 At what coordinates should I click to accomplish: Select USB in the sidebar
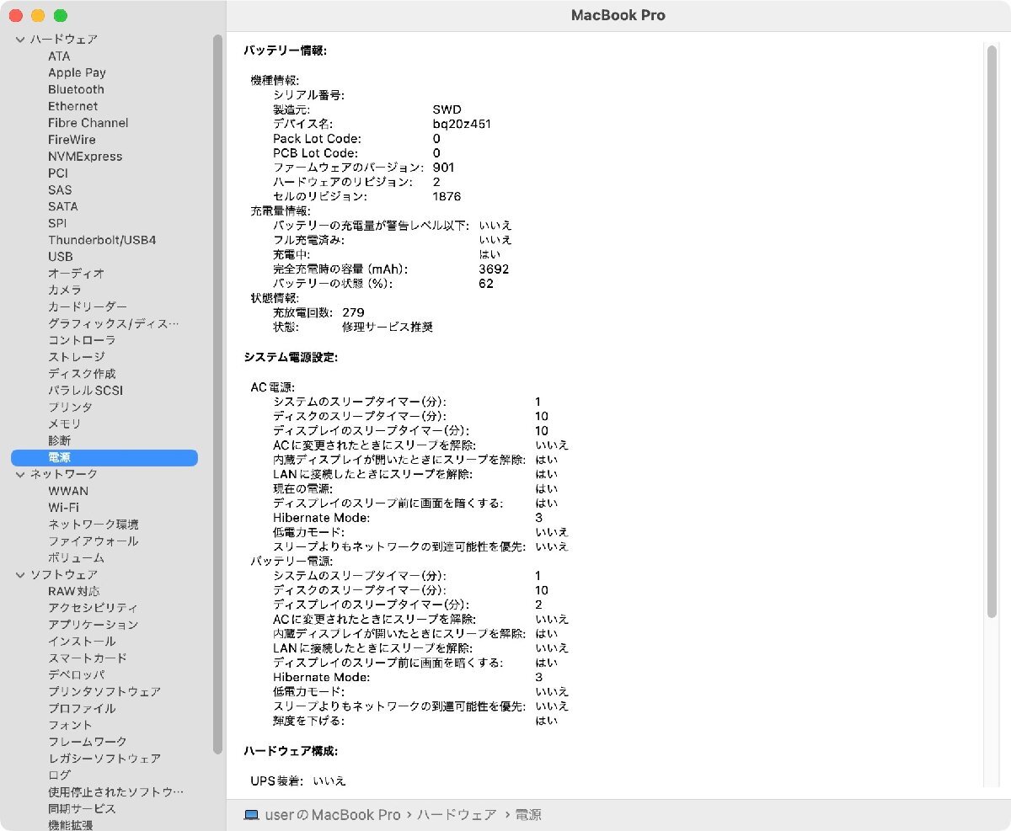60,257
